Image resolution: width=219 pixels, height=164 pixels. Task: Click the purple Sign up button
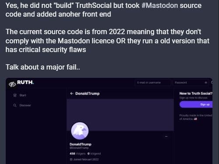click(x=196, y=105)
